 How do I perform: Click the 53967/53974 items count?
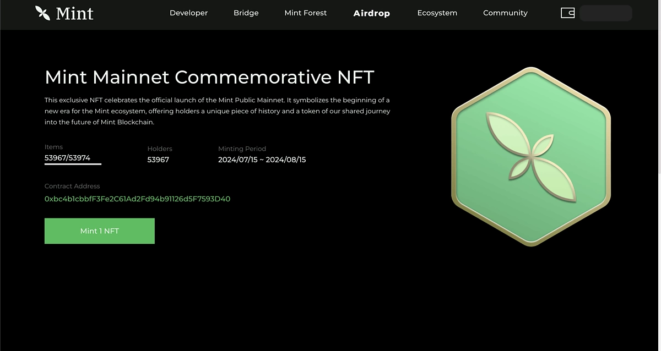point(67,158)
